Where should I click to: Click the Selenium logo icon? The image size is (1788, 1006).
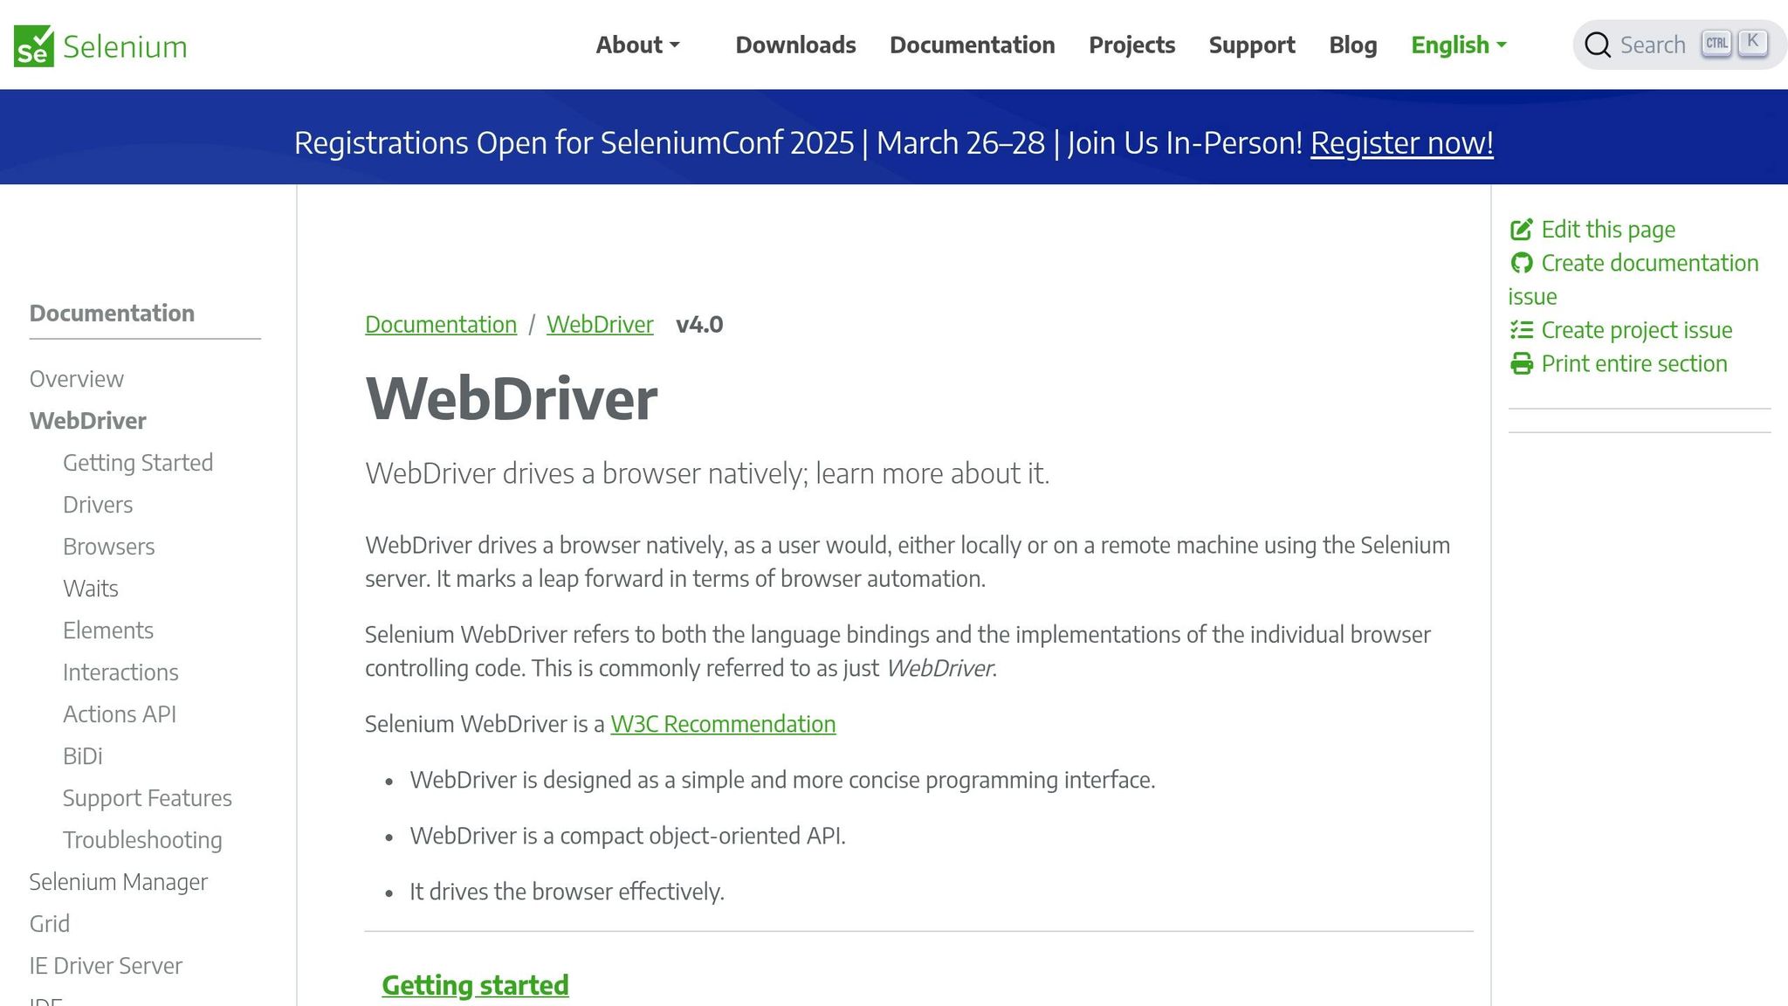[32, 45]
